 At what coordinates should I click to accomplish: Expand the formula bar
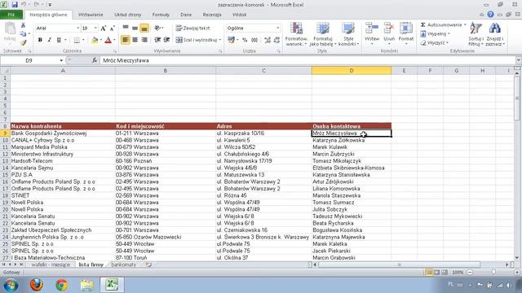(519, 60)
